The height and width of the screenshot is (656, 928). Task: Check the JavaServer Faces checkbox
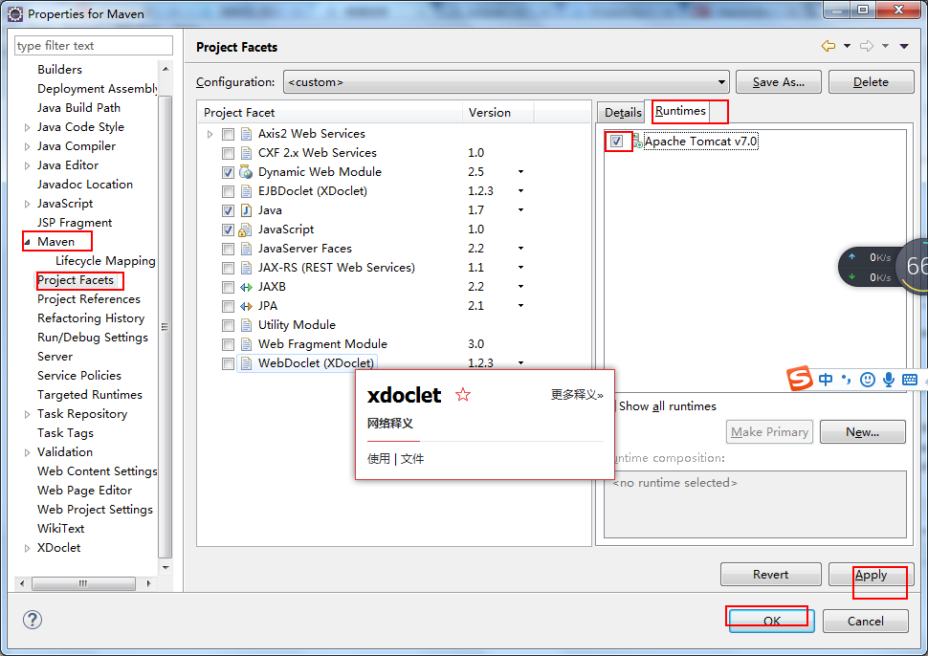[228, 249]
